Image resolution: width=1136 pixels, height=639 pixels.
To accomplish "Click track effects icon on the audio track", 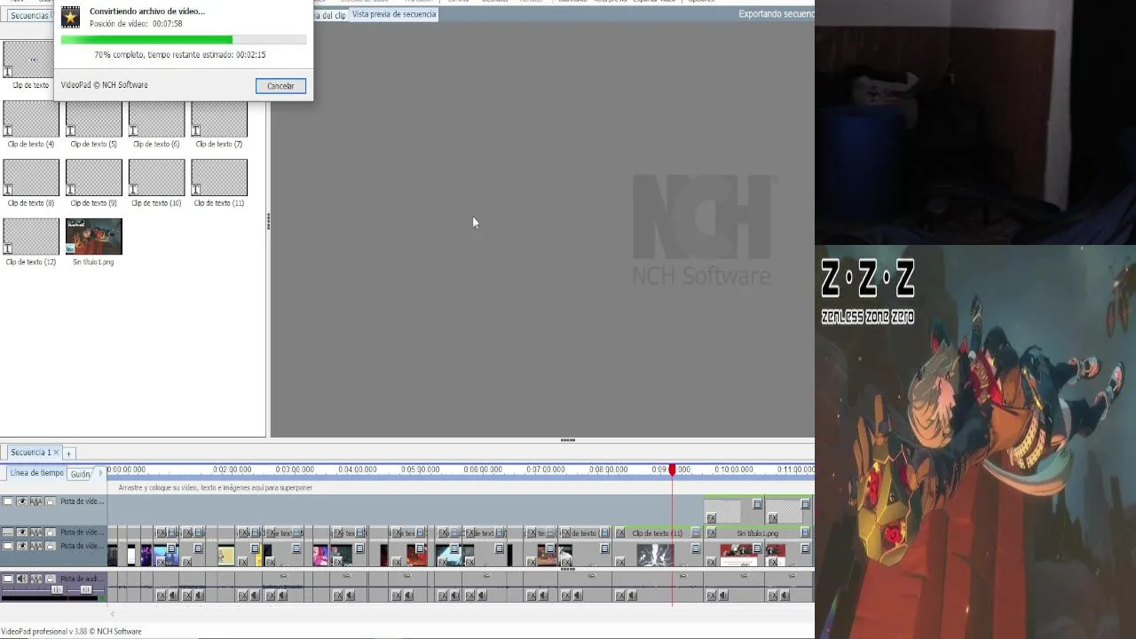I will (x=36, y=579).
